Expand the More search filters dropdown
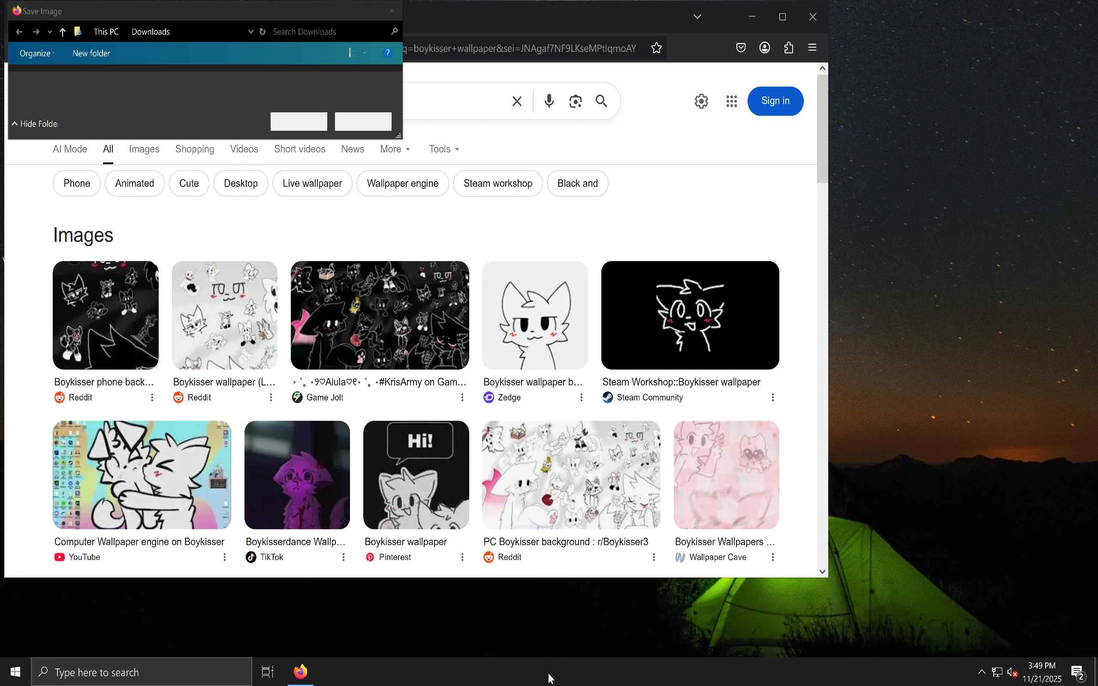 point(395,149)
